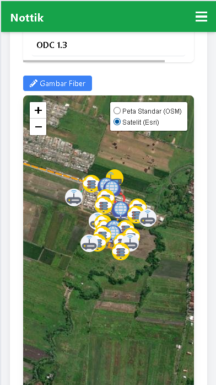Click the large globe marker beside the red dashed line
Screen dimensions: 216x385
tap(120, 210)
